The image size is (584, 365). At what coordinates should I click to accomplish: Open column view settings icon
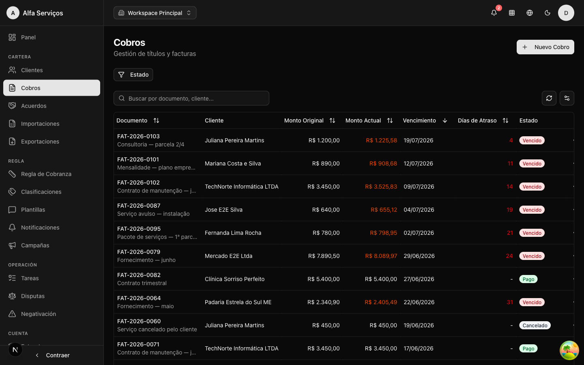567,98
